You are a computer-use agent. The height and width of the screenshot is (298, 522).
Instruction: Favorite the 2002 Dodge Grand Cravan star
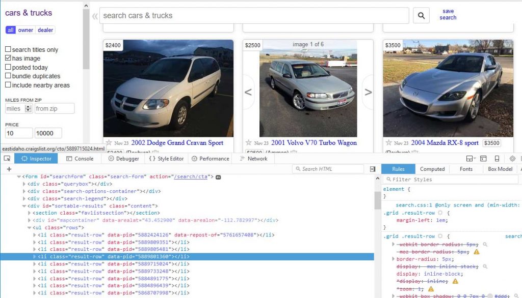coord(108,143)
